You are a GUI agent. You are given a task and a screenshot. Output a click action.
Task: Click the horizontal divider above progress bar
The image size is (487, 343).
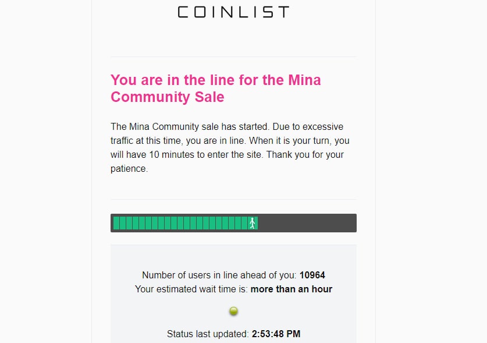pyautogui.click(x=233, y=199)
